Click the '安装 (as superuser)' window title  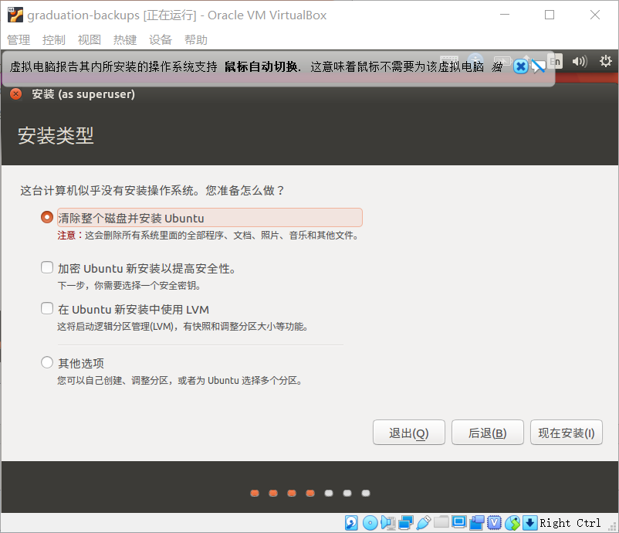(83, 94)
